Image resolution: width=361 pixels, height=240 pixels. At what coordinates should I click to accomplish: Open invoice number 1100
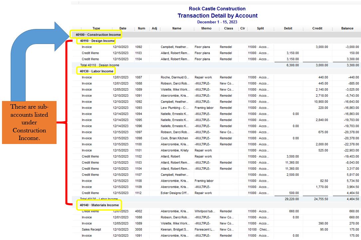click(139, 144)
